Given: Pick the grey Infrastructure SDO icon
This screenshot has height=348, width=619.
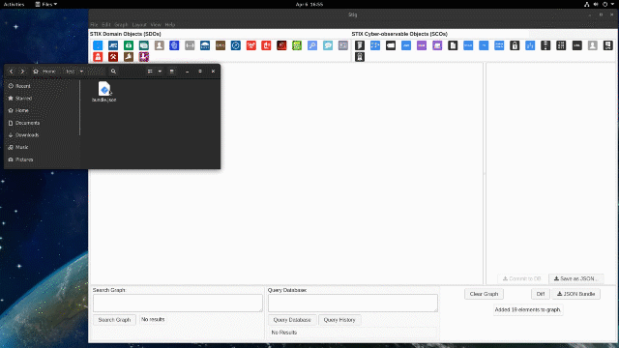Looking at the screenshot, I should (190, 45).
